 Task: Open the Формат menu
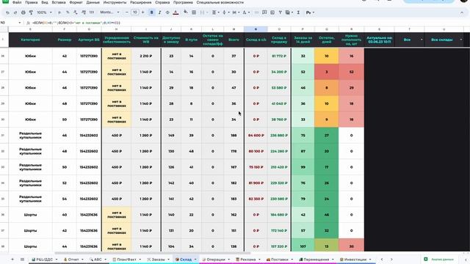pyautogui.click(x=76, y=2)
